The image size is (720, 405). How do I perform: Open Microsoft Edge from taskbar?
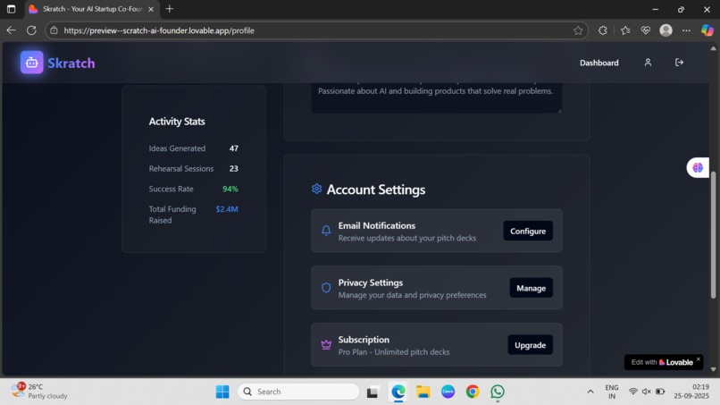click(x=398, y=392)
